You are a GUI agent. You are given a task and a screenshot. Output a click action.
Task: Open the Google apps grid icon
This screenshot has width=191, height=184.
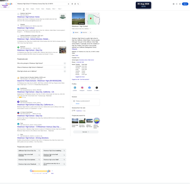point(180,4)
